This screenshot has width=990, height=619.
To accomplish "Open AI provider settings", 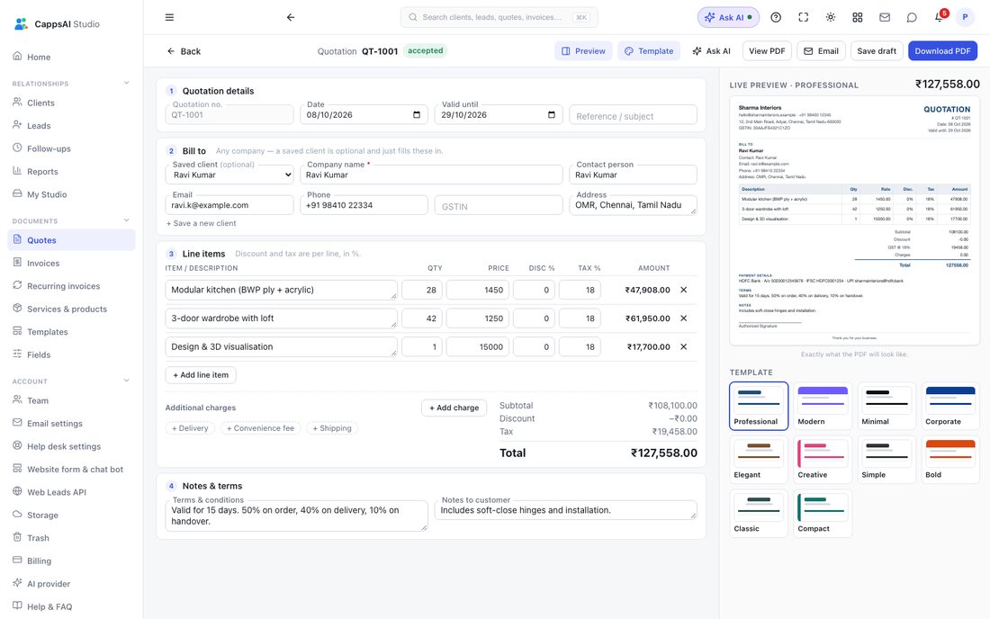I will tap(71, 584).
